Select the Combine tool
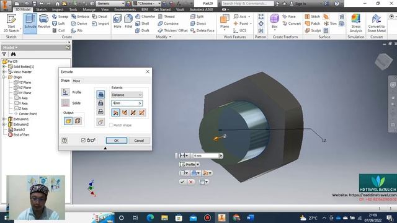 point(168,24)
